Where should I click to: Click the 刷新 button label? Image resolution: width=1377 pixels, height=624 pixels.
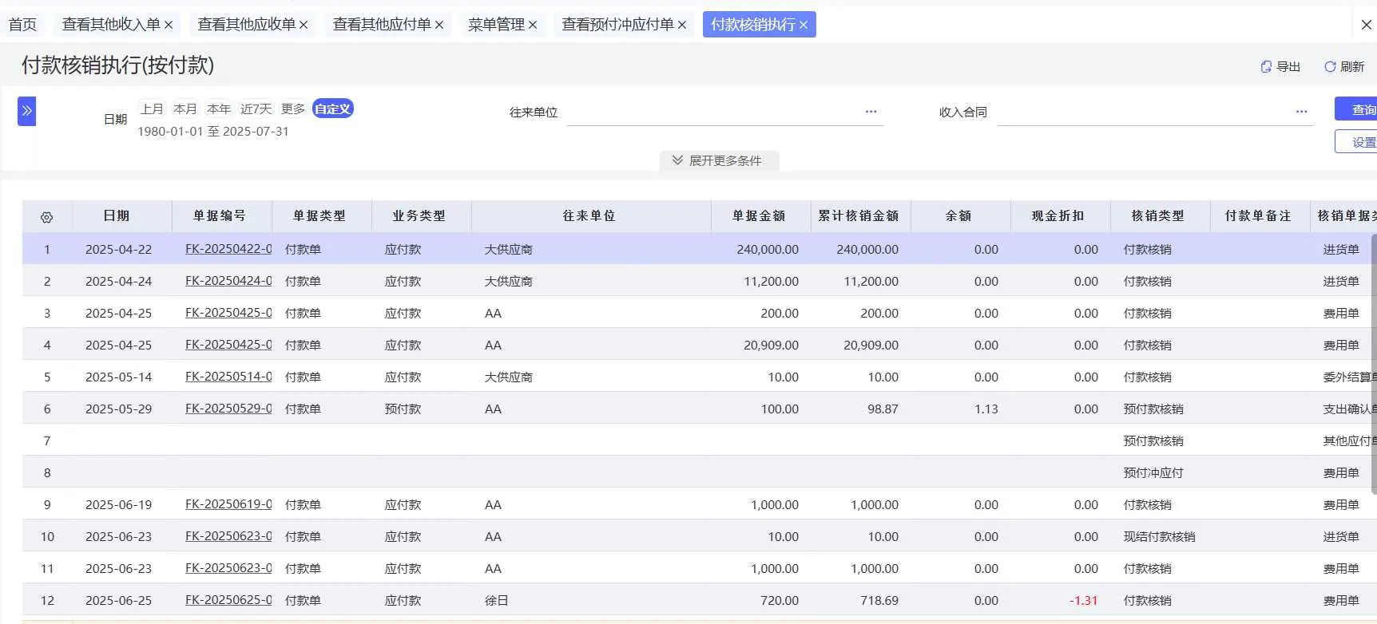coord(1352,67)
